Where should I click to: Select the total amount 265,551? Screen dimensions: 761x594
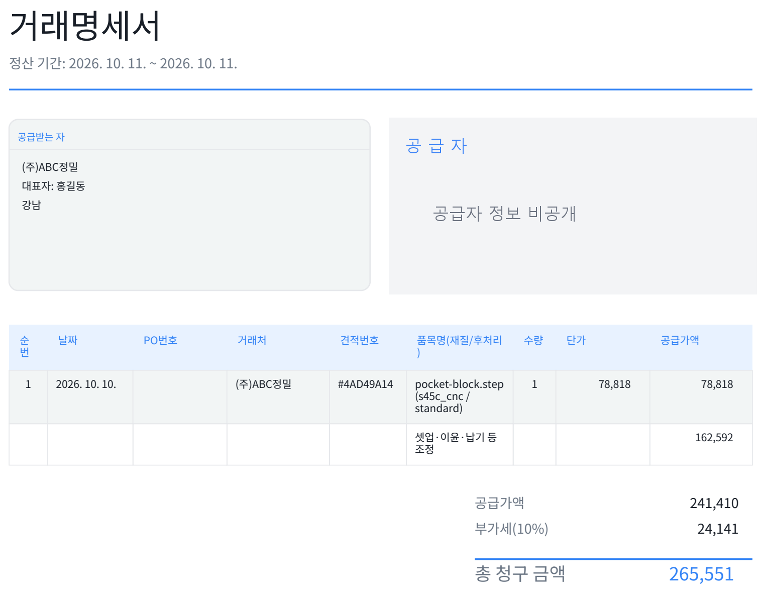tap(701, 574)
